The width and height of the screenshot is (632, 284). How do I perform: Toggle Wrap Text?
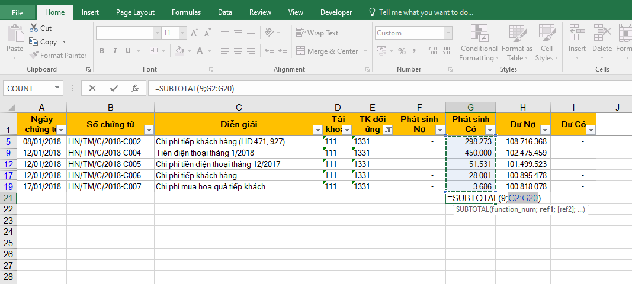317,33
